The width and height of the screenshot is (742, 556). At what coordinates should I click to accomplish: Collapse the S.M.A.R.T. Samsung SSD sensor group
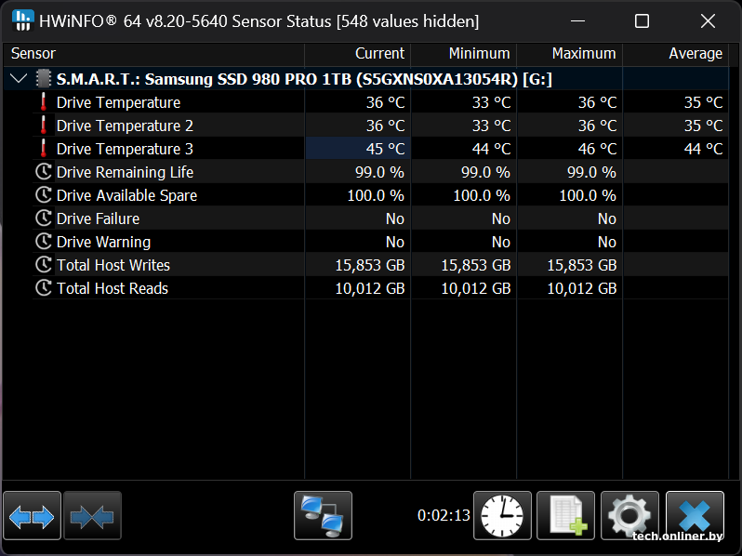[x=19, y=78]
